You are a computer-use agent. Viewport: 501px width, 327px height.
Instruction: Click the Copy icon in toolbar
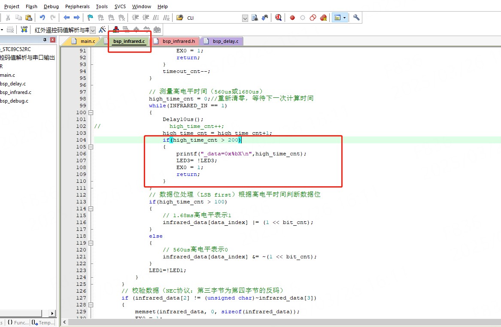click(18, 18)
